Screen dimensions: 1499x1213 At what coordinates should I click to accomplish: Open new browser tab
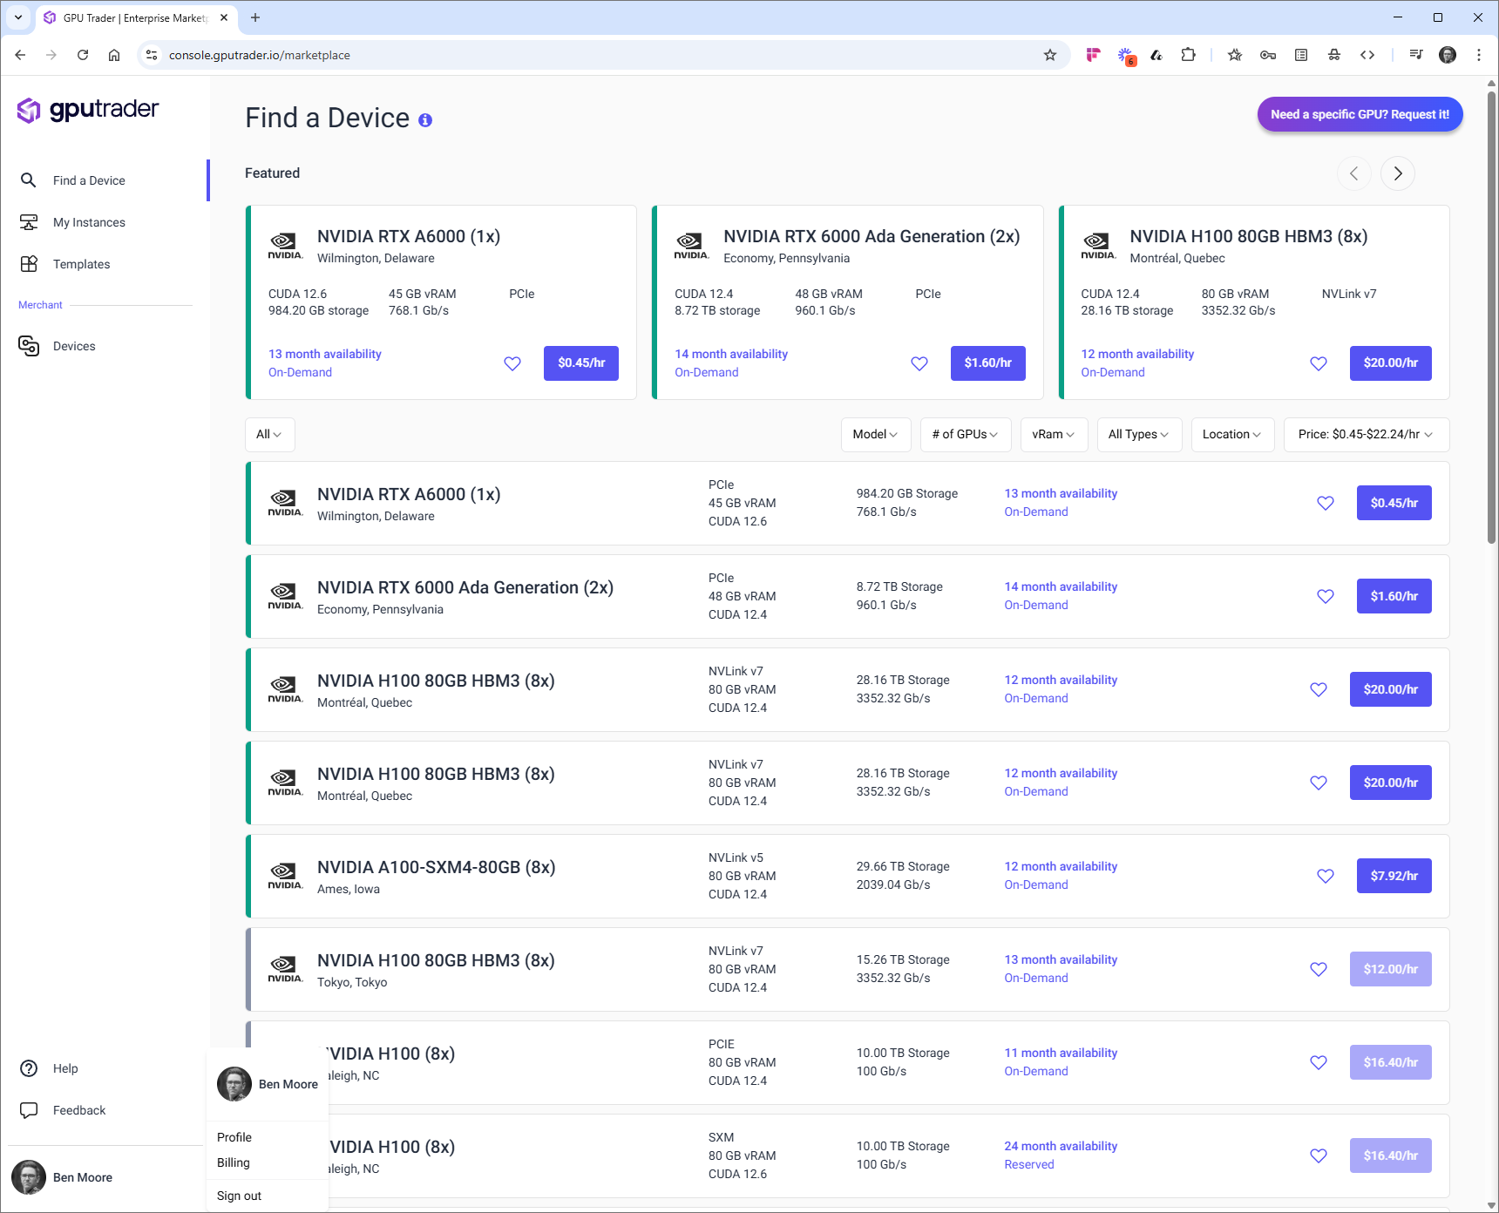(255, 17)
